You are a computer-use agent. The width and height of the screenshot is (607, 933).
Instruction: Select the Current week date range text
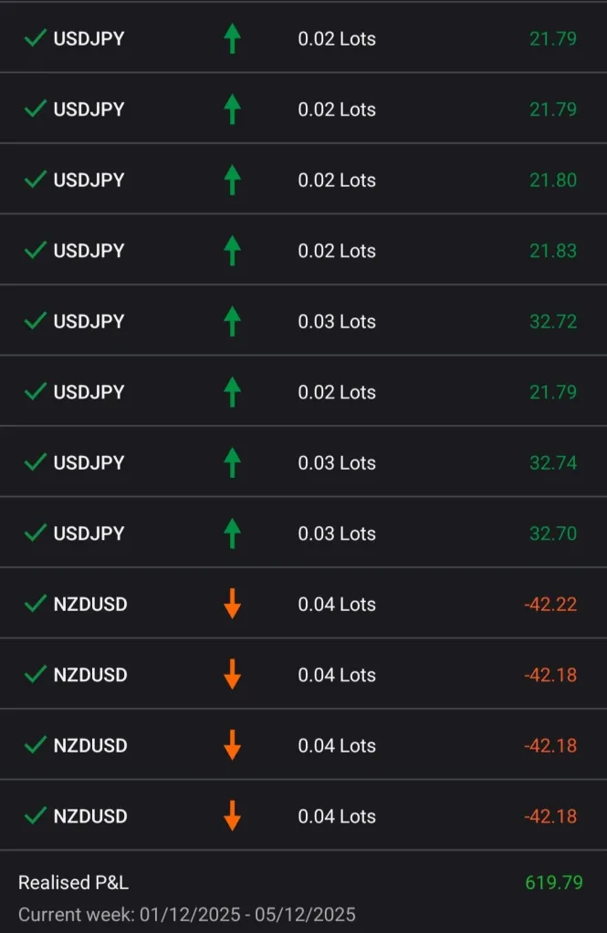click(187, 914)
